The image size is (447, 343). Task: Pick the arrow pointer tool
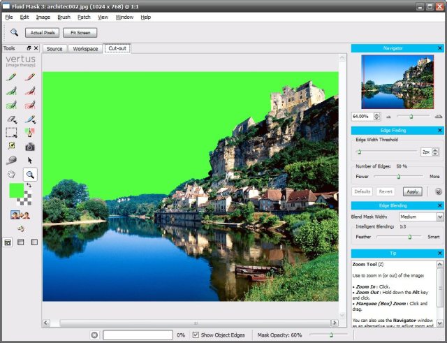[x=30, y=161]
